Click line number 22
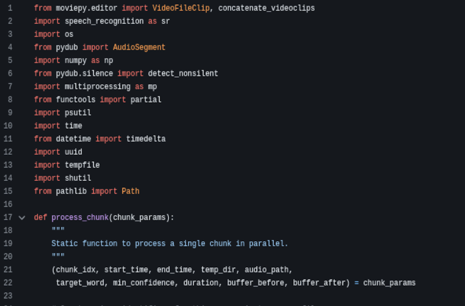Image resolution: width=465 pixels, height=306 pixels. 7,283
